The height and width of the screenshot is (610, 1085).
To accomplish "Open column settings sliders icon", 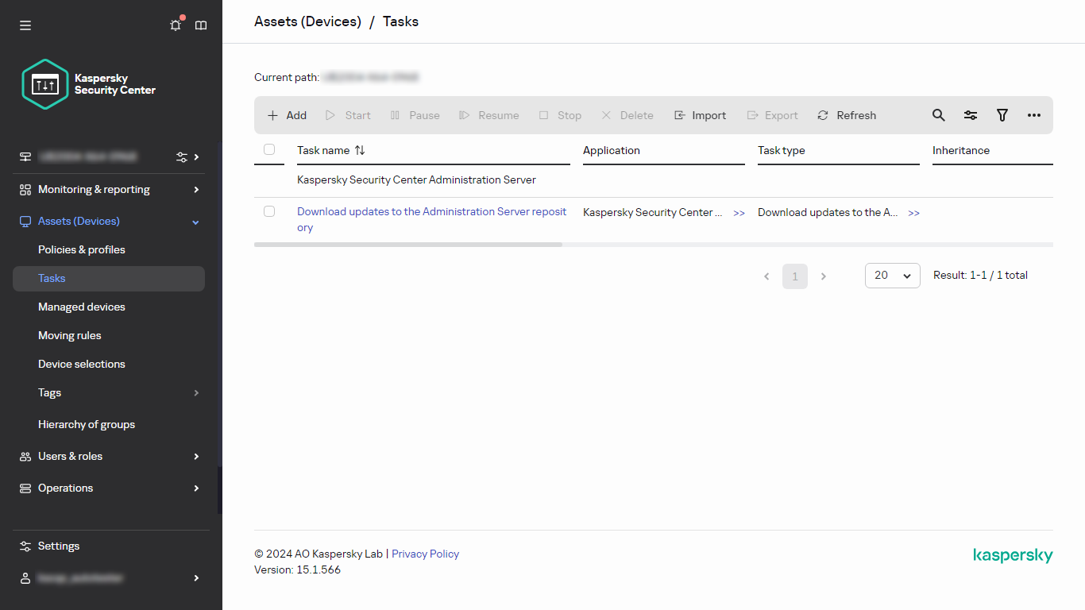I will pos(970,115).
